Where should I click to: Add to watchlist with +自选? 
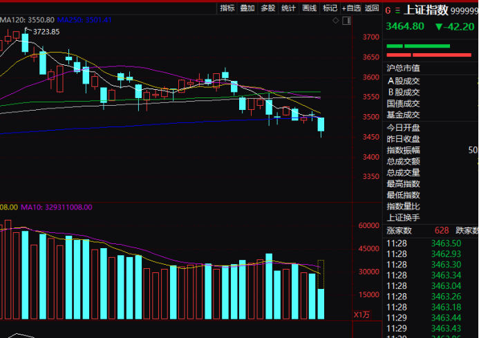click(353, 8)
